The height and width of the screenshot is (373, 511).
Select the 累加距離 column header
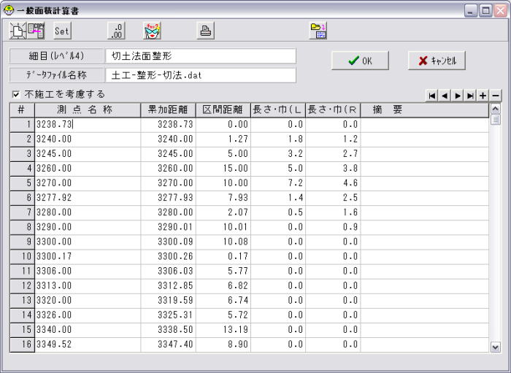click(x=168, y=109)
